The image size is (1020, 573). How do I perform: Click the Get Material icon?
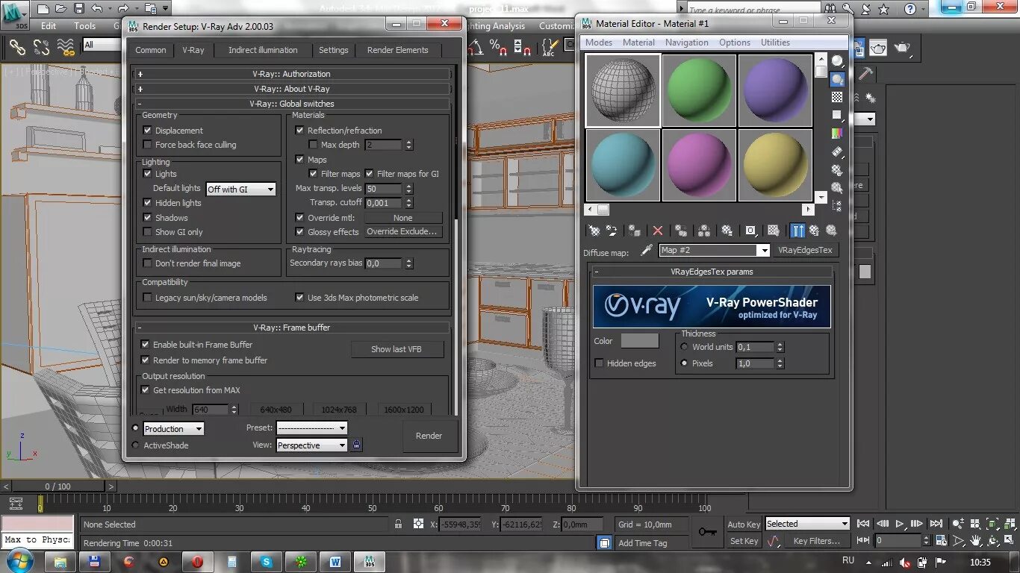[594, 231]
